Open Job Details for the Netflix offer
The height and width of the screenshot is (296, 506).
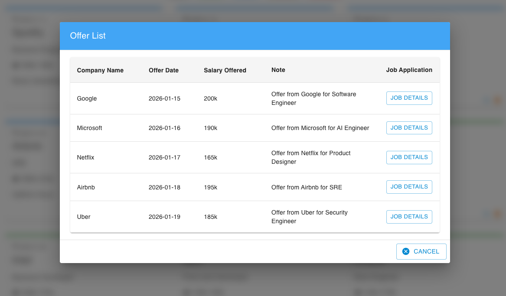409,157
